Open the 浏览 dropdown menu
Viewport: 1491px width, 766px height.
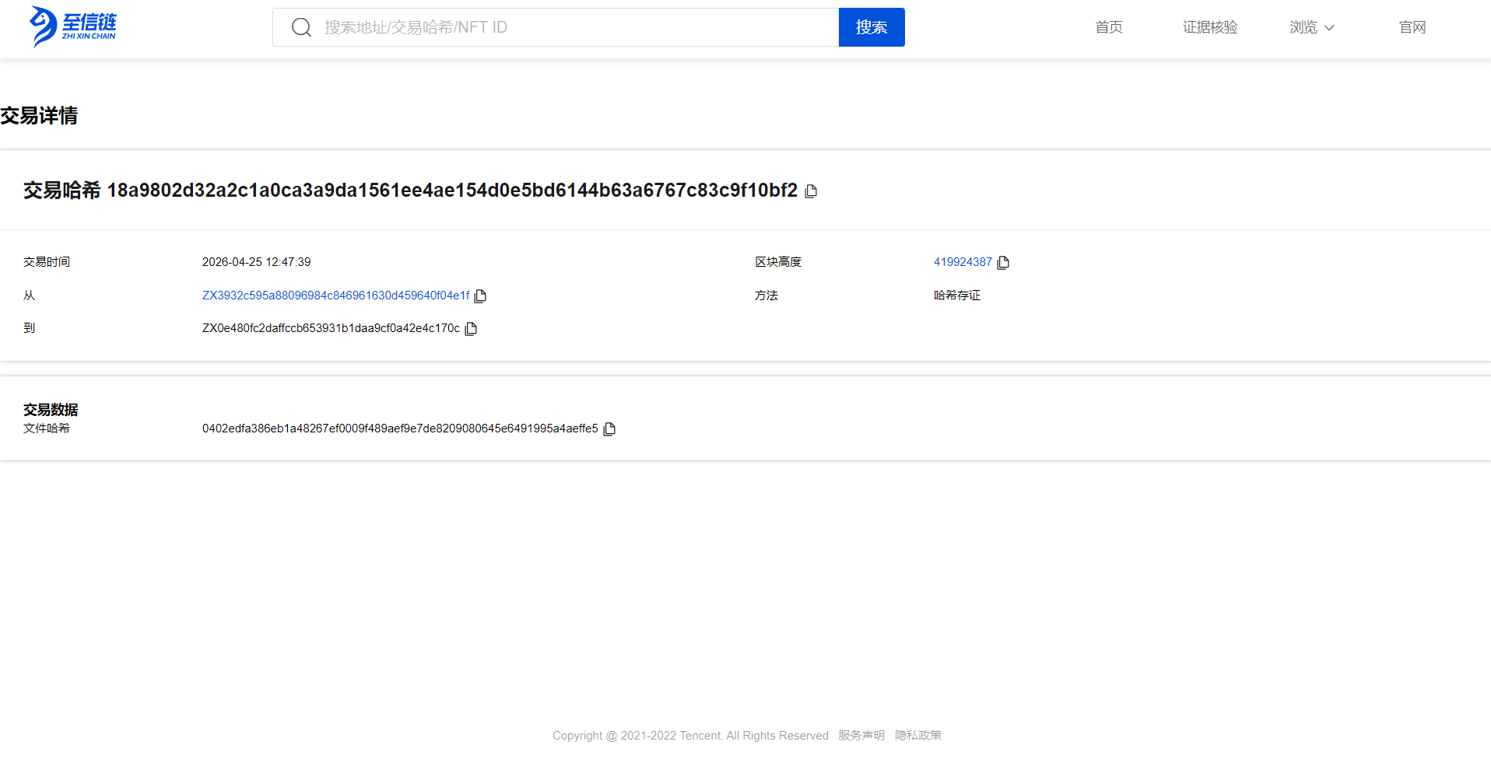point(1303,26)
